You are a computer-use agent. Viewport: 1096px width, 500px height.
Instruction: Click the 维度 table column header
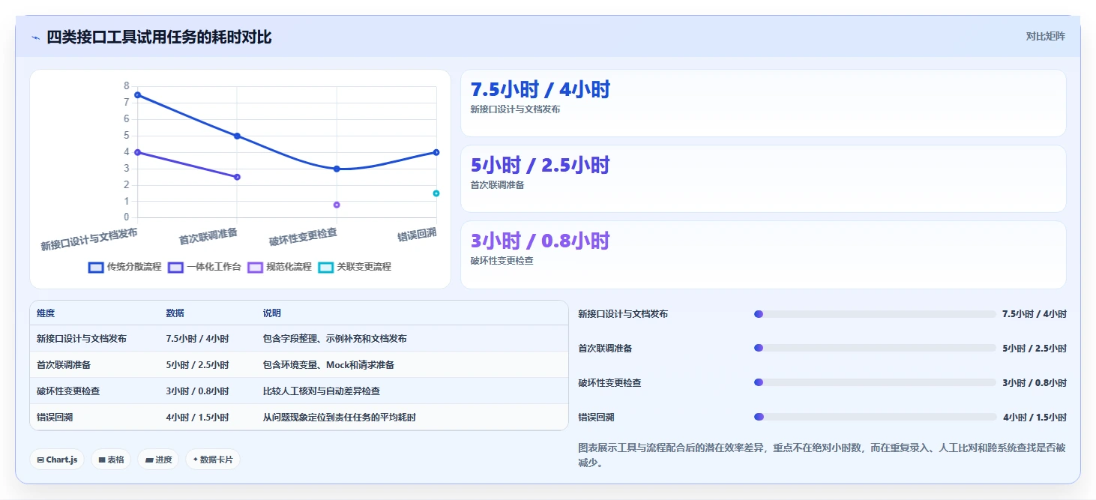(46, 313)
